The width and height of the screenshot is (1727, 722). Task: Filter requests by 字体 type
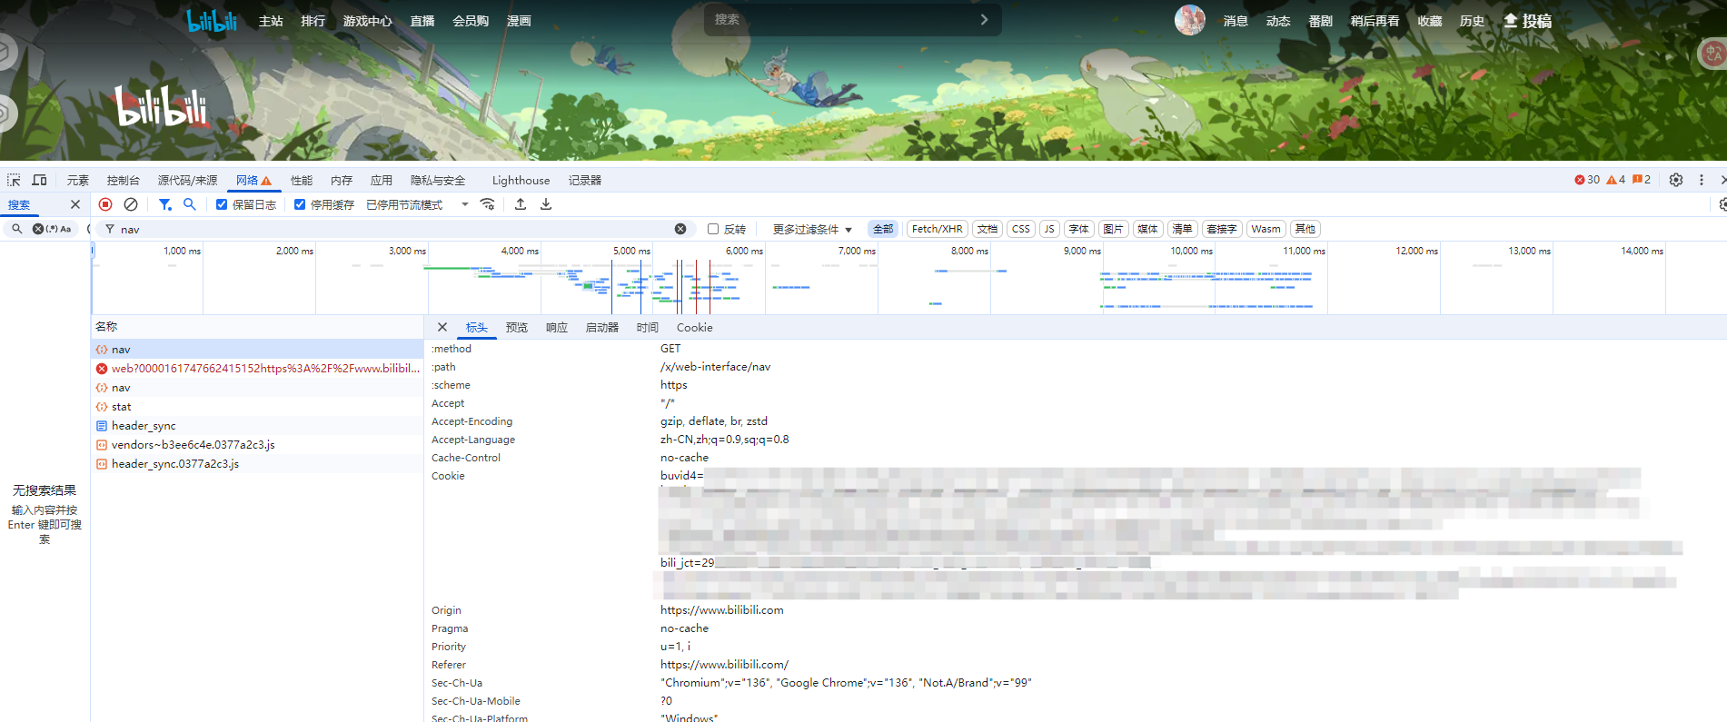pos(1079,229)
